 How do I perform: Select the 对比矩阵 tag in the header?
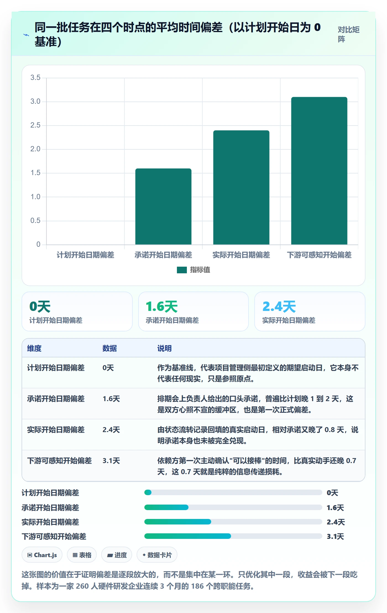[348, 34]
